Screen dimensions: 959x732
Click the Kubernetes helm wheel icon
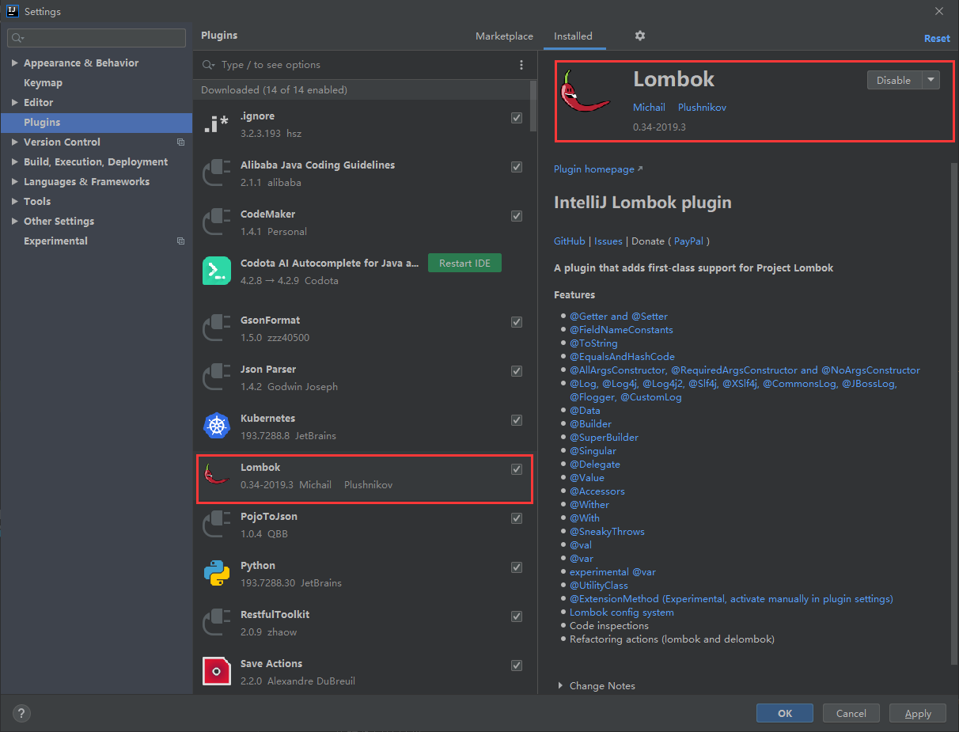click(x=216, y=427)
